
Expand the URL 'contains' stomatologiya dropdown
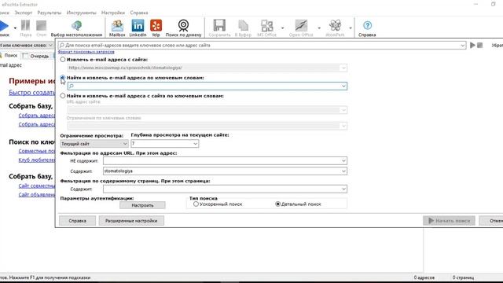[x=343, y=171]
